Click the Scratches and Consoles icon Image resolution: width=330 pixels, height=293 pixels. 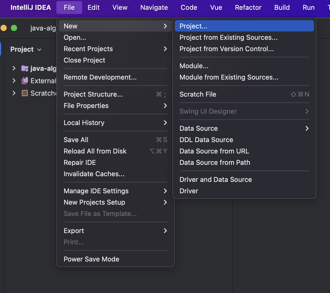coord(25,93)
